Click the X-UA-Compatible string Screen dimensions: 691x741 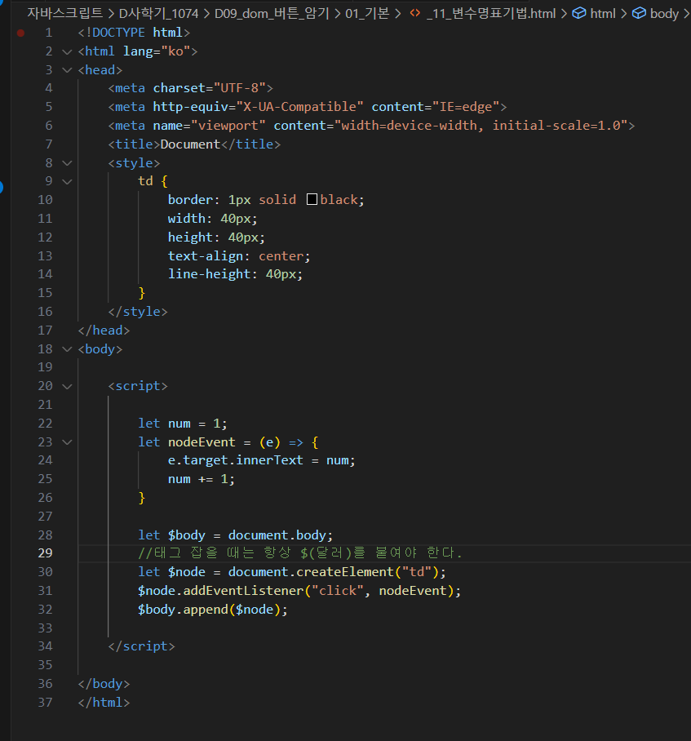click(299, 107)
